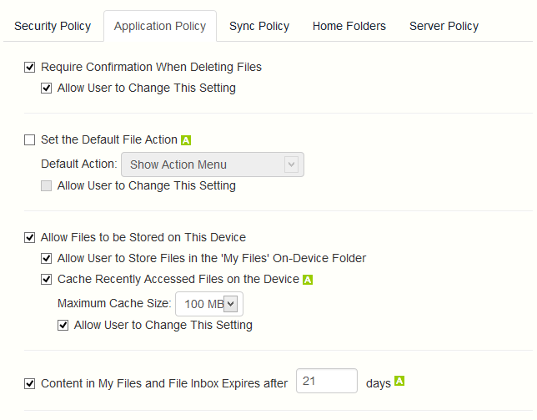Switch to the Security Policy tab
The image size is (537, 420).
point(53,26)
